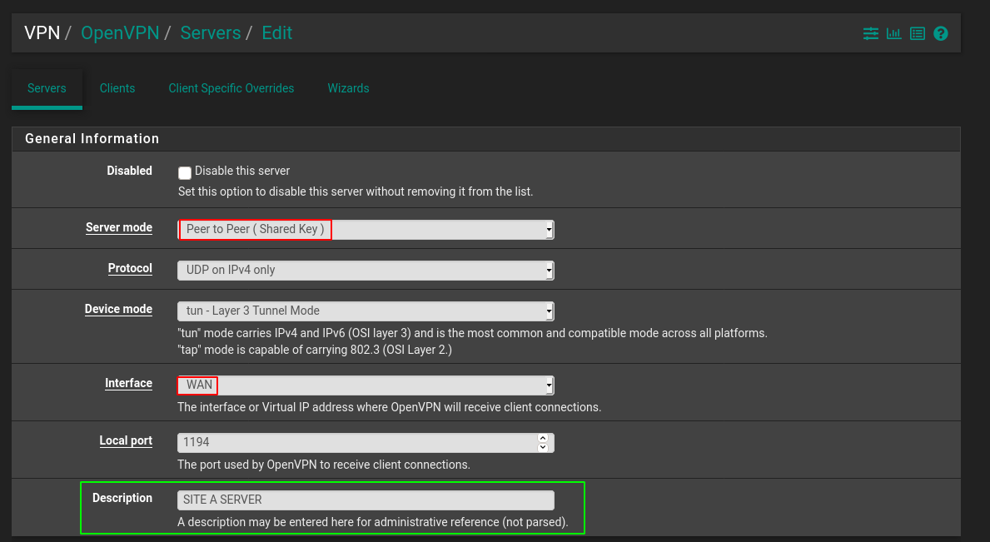Click the Edit breadcrumb link
The image size is (990, 542).
click(277, 32)
